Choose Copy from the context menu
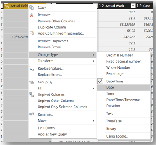The height and width of the screenshot is (145, 156). pos(62,7)
